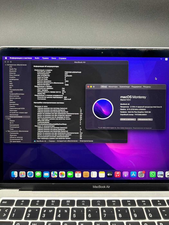Open Launchpad from the Dock
This screenshot has height=225, width=169.
tap(22, 174)
